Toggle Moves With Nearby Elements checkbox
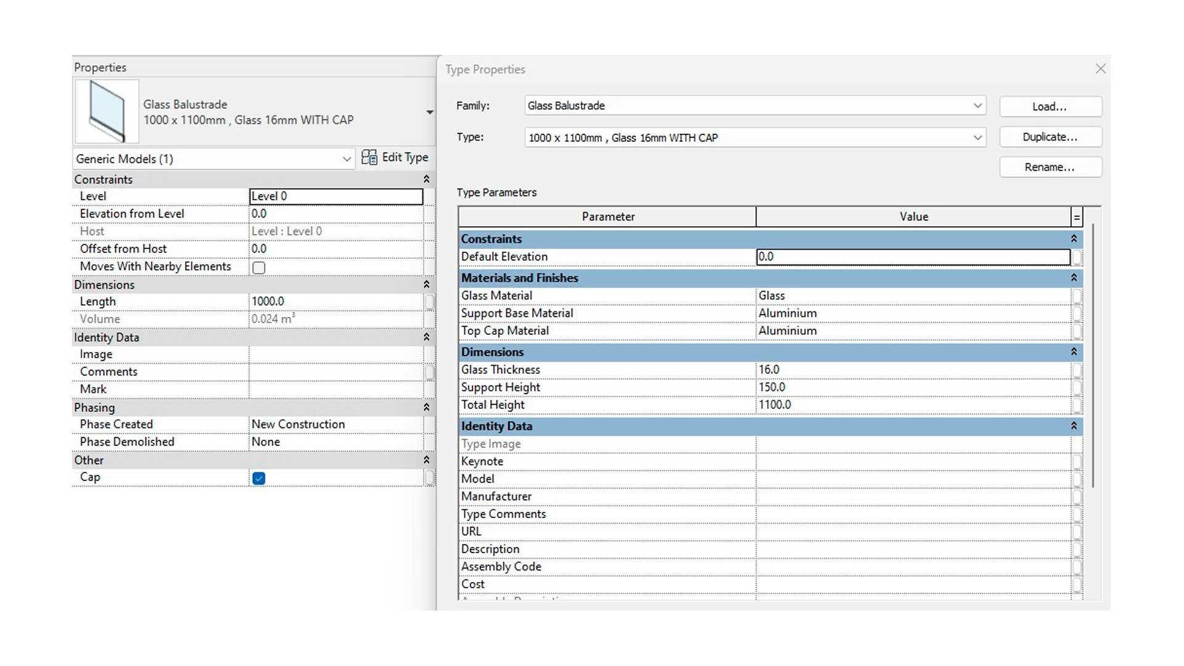 pos(259,268)
